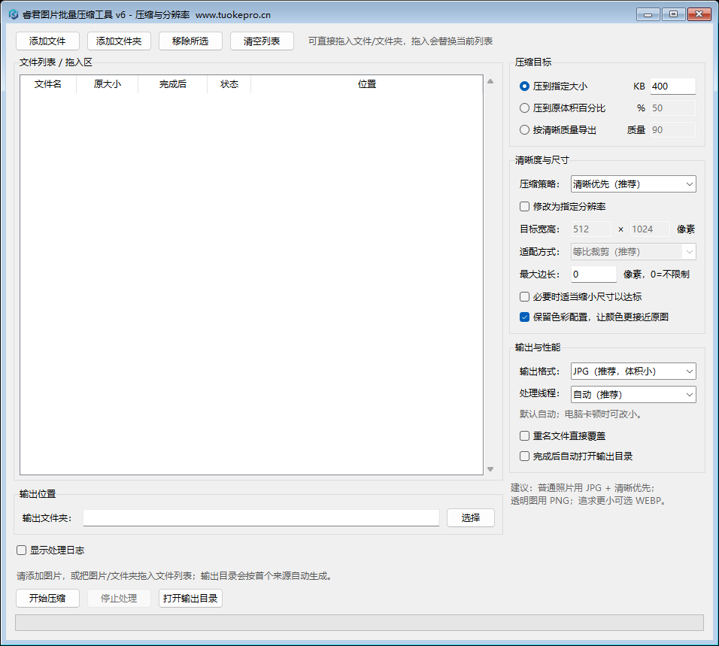The image size is (719, 646).
Task: Minimize the window
Action: (648, 15)
